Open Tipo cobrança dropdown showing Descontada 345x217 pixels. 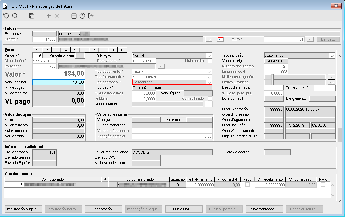click(x=209, y=82)
